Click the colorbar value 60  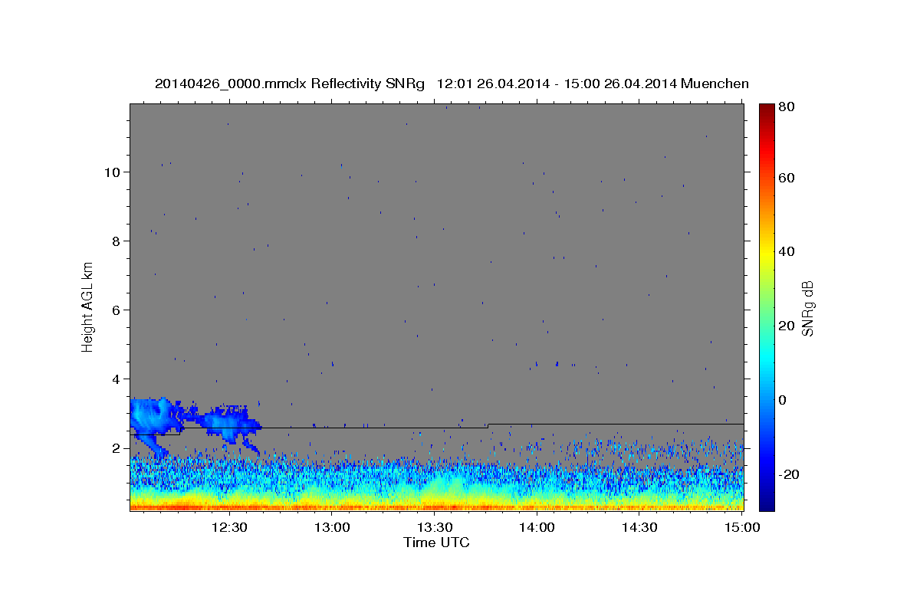point(786,178)
